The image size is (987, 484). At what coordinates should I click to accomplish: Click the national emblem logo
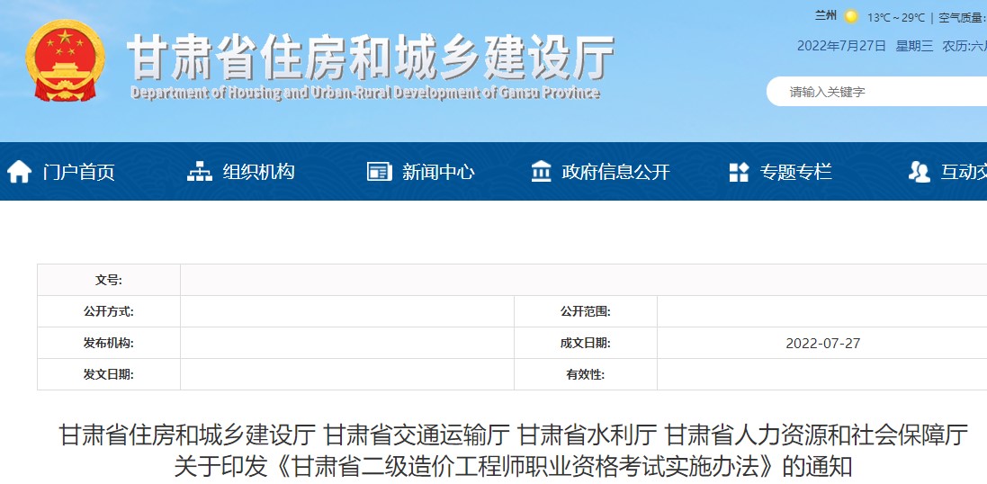click(x=63, y=61)
